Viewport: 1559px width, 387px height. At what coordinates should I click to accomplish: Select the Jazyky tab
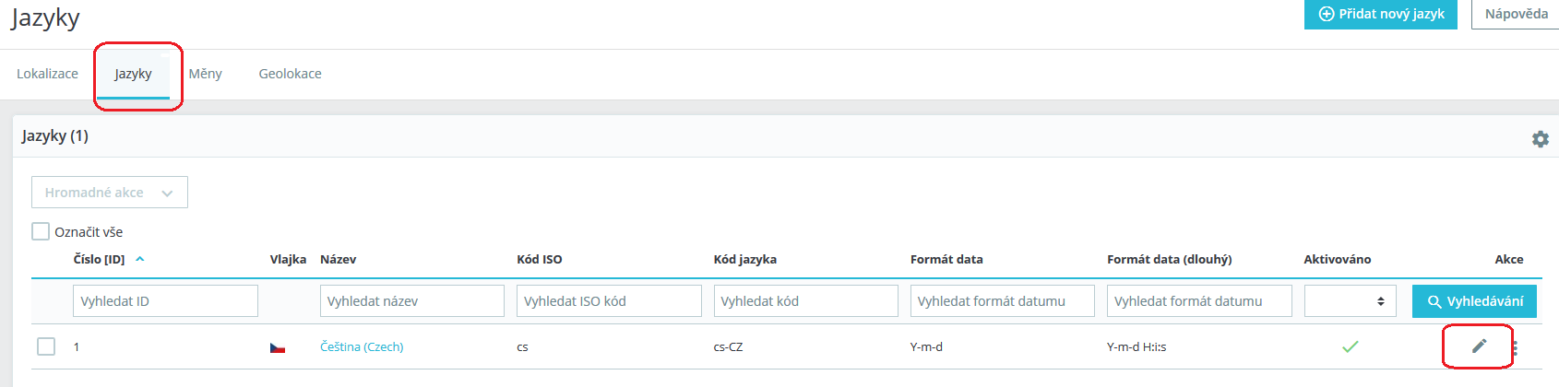coord(133,74)
